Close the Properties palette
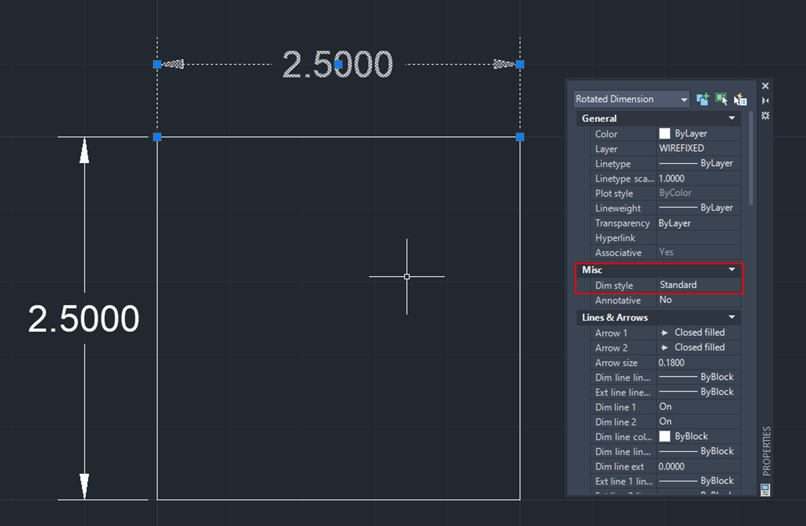This screenshot has height=526, width=806. coord(765,86)
